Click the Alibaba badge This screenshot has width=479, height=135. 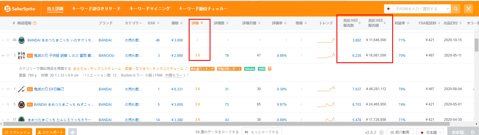pos(250,69)
